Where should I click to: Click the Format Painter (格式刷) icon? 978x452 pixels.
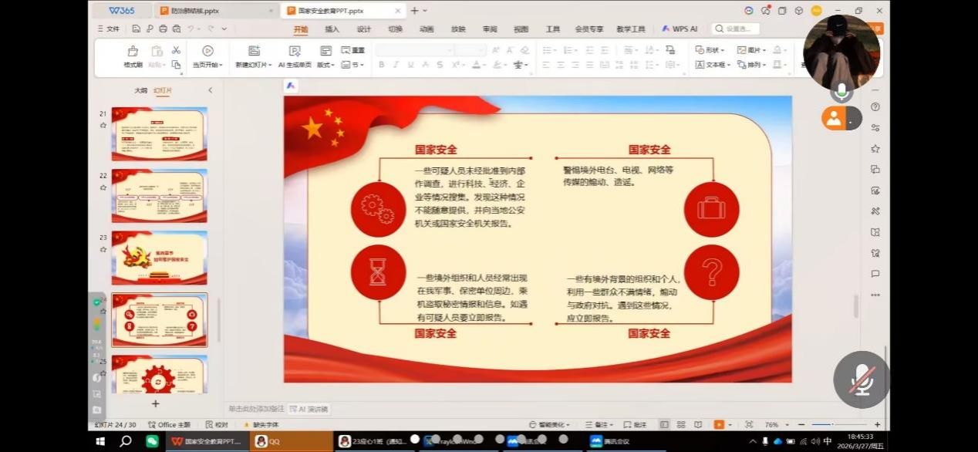[133, 51]
